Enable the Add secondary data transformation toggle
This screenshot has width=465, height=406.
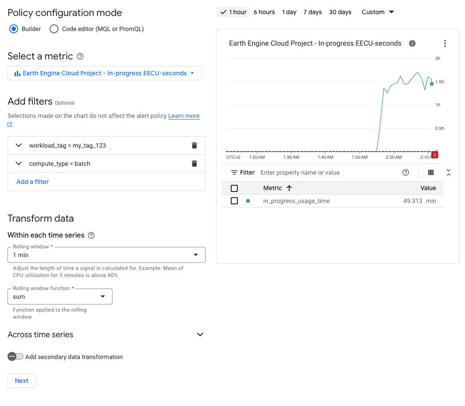15,356
